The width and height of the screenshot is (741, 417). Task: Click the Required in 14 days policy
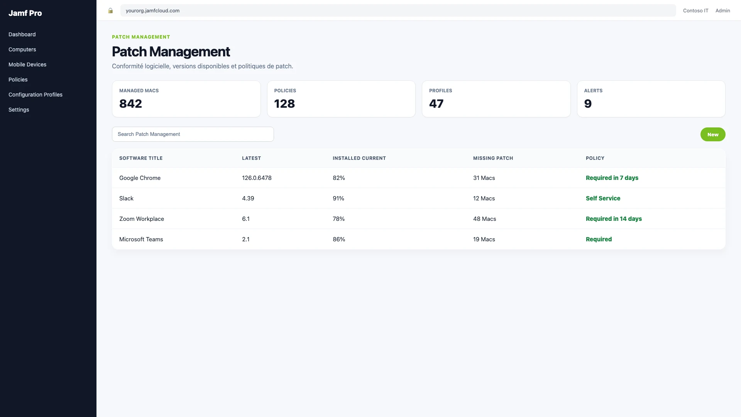(614, 219)
